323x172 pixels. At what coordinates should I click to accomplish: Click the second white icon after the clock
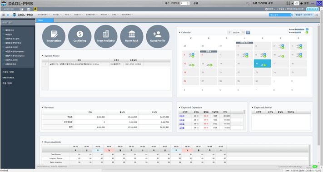29,9
